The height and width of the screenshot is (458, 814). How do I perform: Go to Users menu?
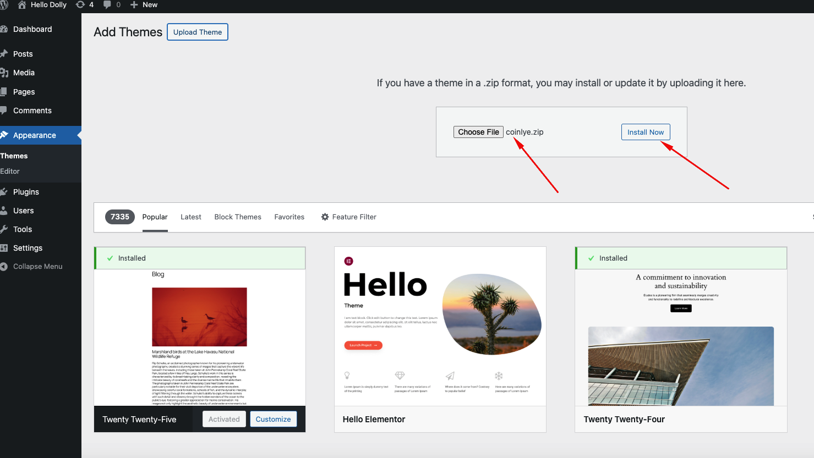pos(41,211)
